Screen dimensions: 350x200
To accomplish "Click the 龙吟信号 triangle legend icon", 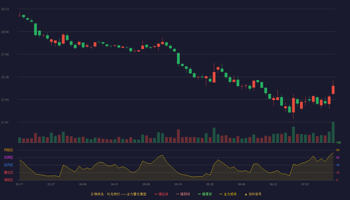I will 246,194.
